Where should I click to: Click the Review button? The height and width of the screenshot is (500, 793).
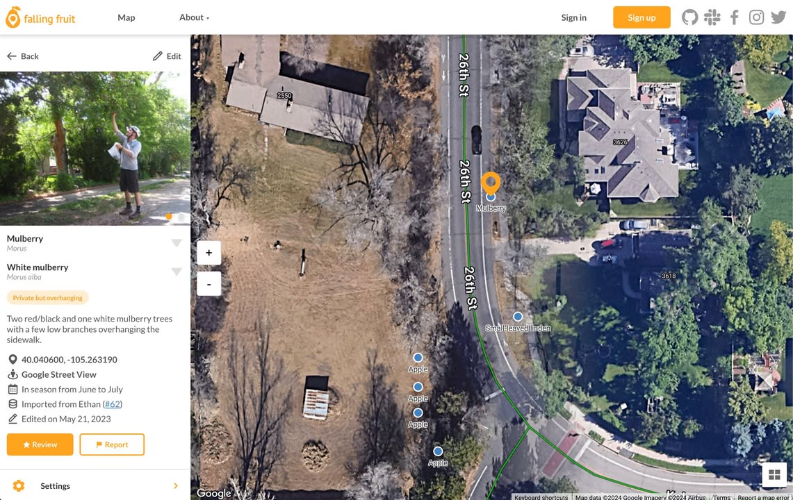point(40,444)
